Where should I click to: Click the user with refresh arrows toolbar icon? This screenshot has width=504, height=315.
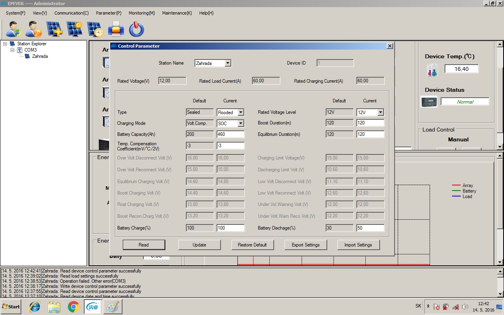tap(14, 29)
